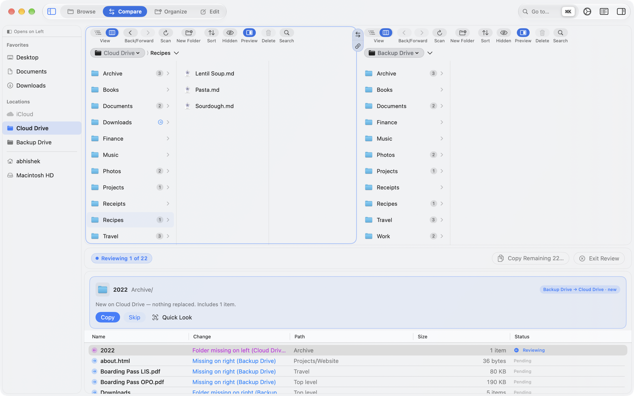Switch to the Browse tab
The height and width of the screenshot is (396, 634).
click(x=81, y=12)
